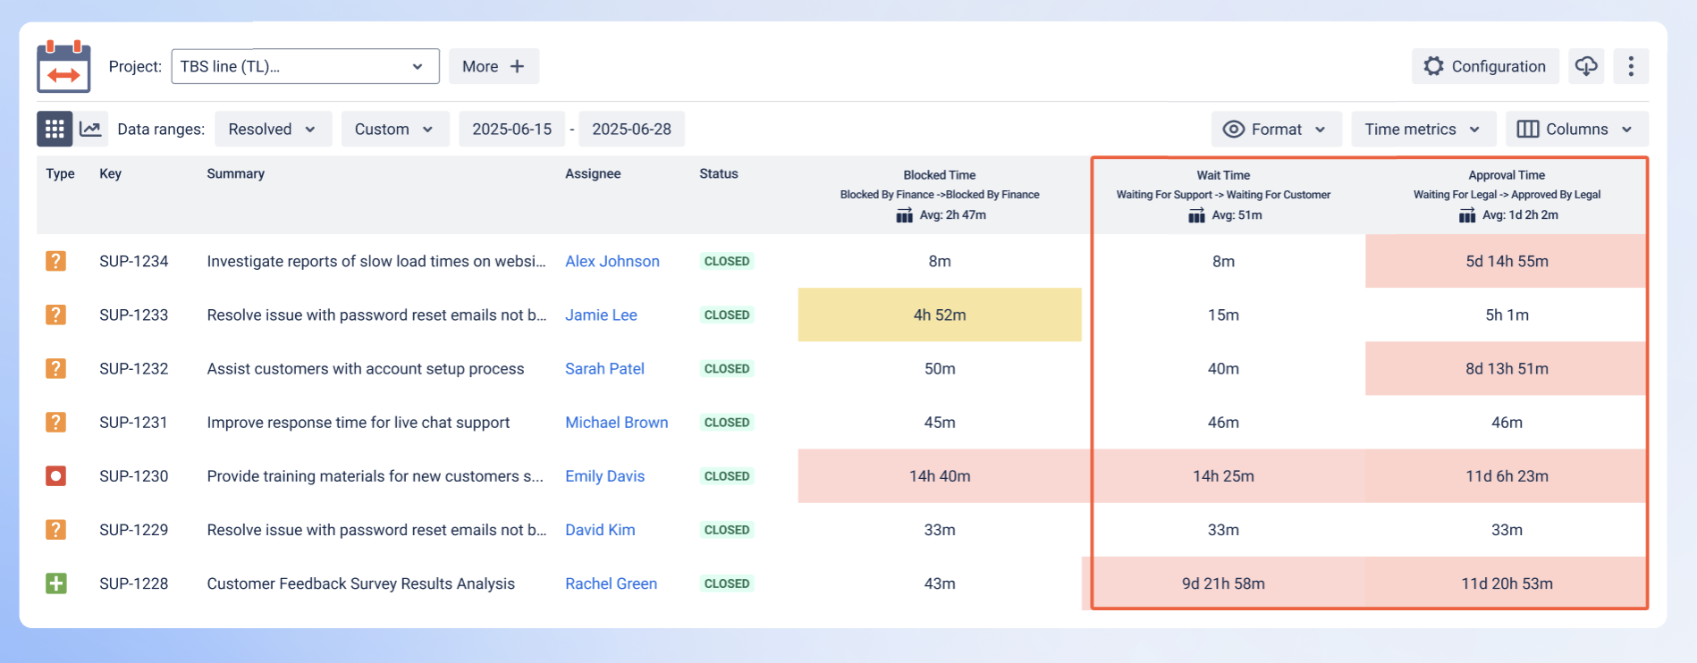
Task: Set the end date 2025-06-28
Action: tap(631, 129)
